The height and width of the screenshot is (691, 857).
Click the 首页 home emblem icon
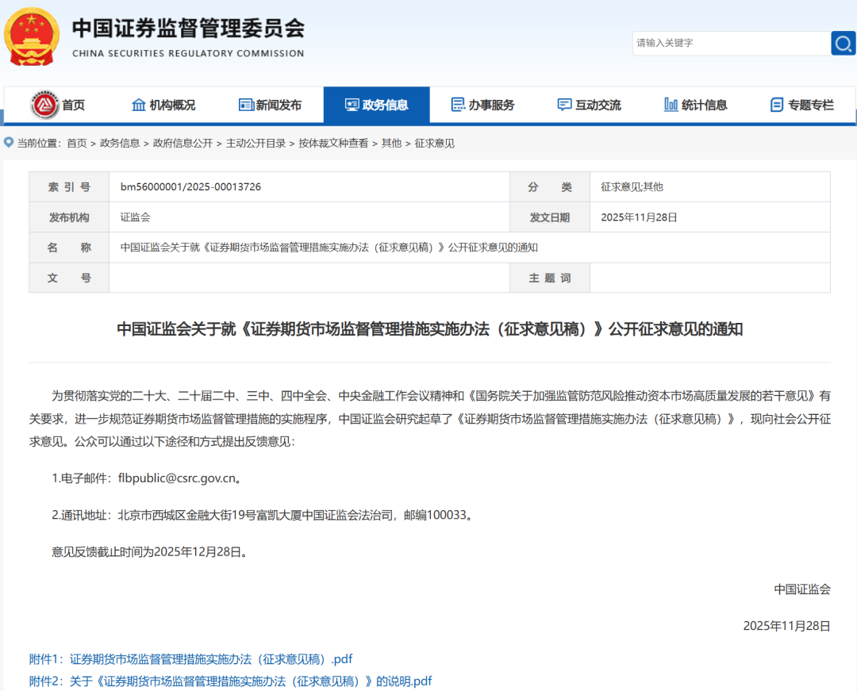44,105
